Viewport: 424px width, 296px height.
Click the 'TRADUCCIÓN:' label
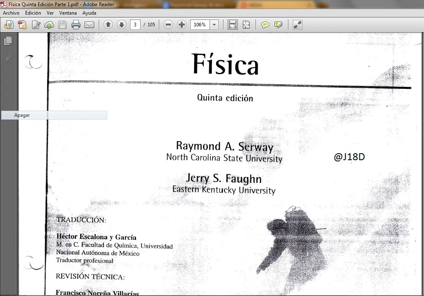pyautogui.click(x=81, y=220)
